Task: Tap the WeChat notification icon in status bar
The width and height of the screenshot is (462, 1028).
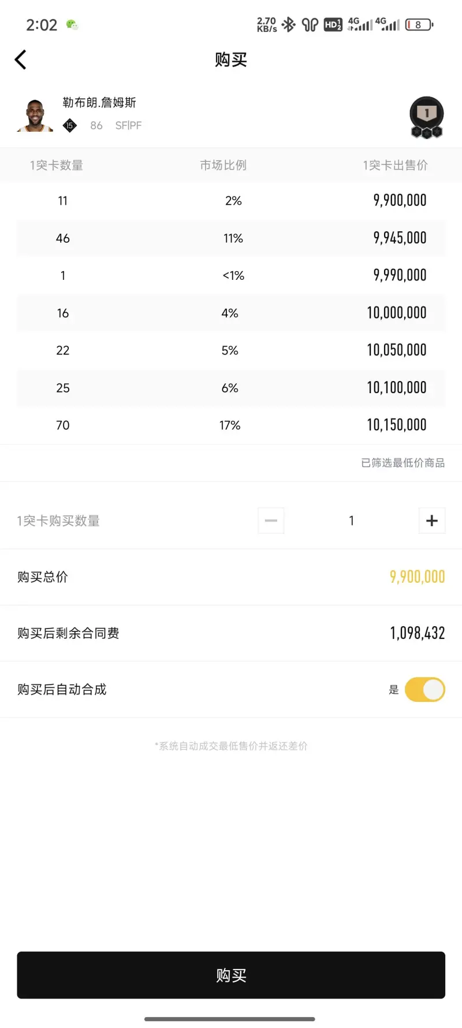Action: click(72, 25)
